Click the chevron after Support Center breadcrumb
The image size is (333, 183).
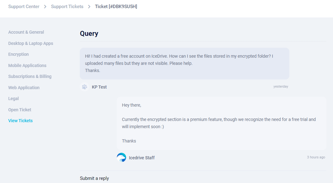[45, 7]
